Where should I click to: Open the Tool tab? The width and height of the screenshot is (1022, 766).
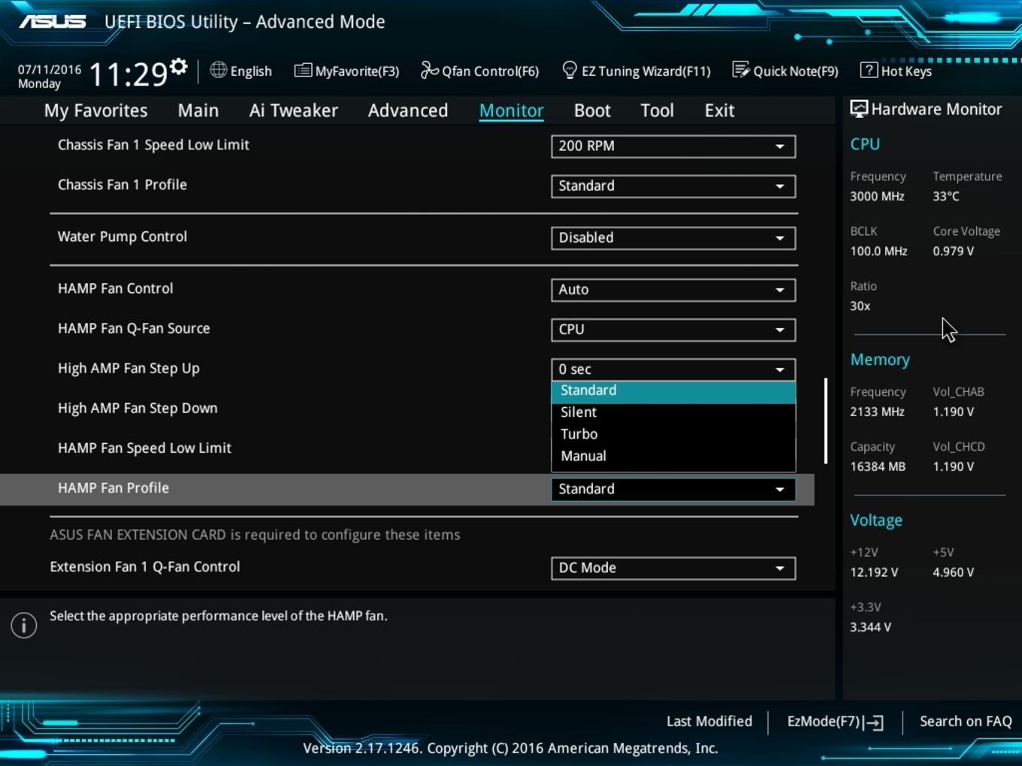click(x=657, y=110)
